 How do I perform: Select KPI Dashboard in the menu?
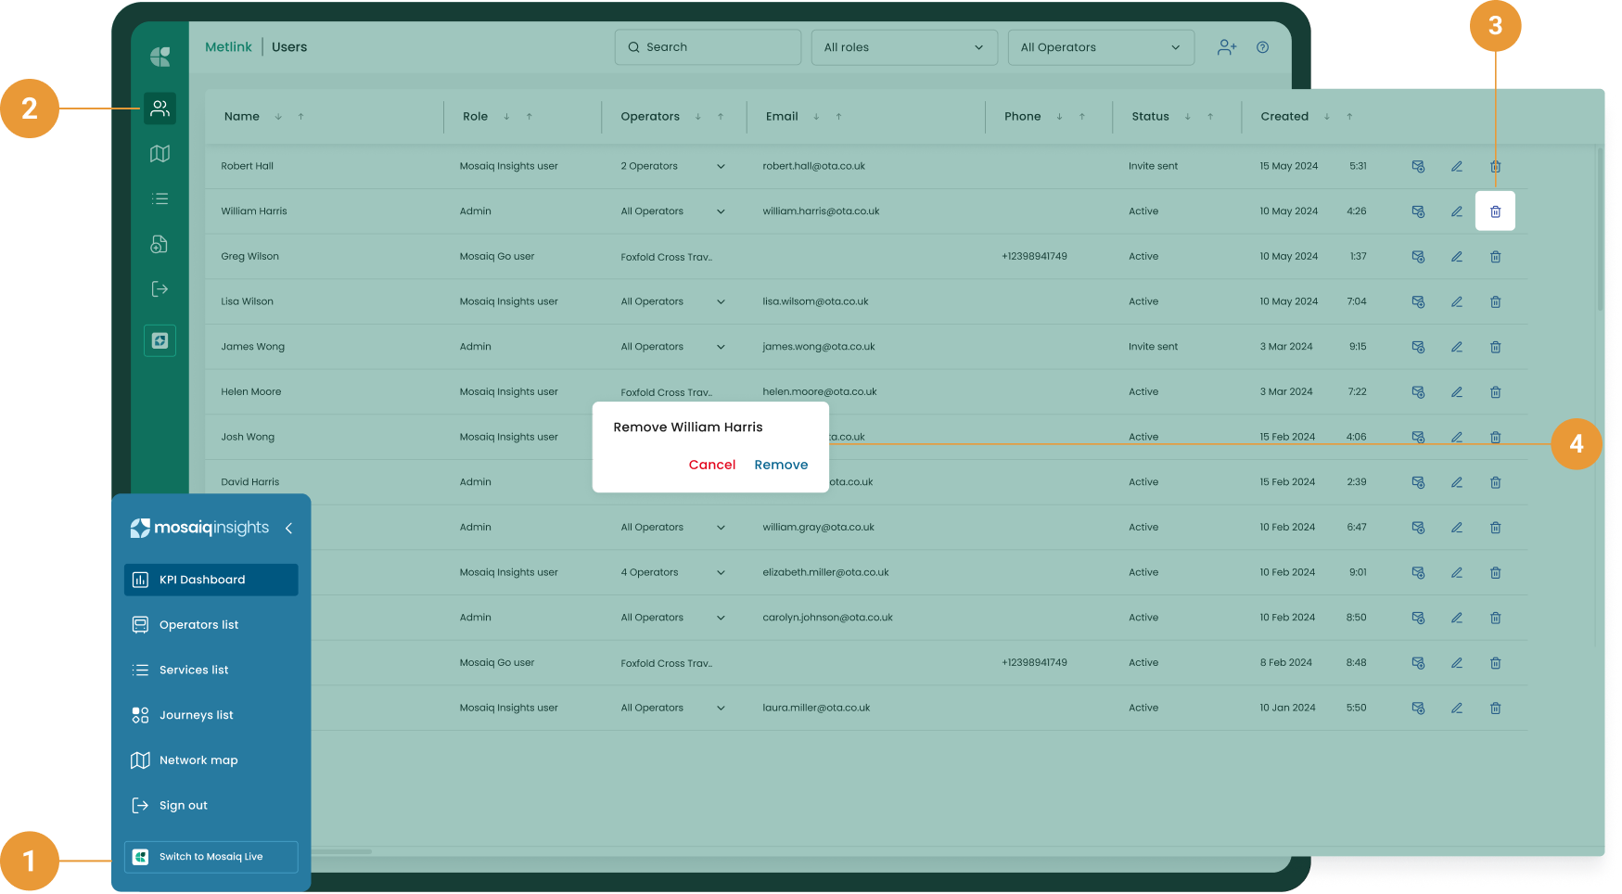(211, 580)
